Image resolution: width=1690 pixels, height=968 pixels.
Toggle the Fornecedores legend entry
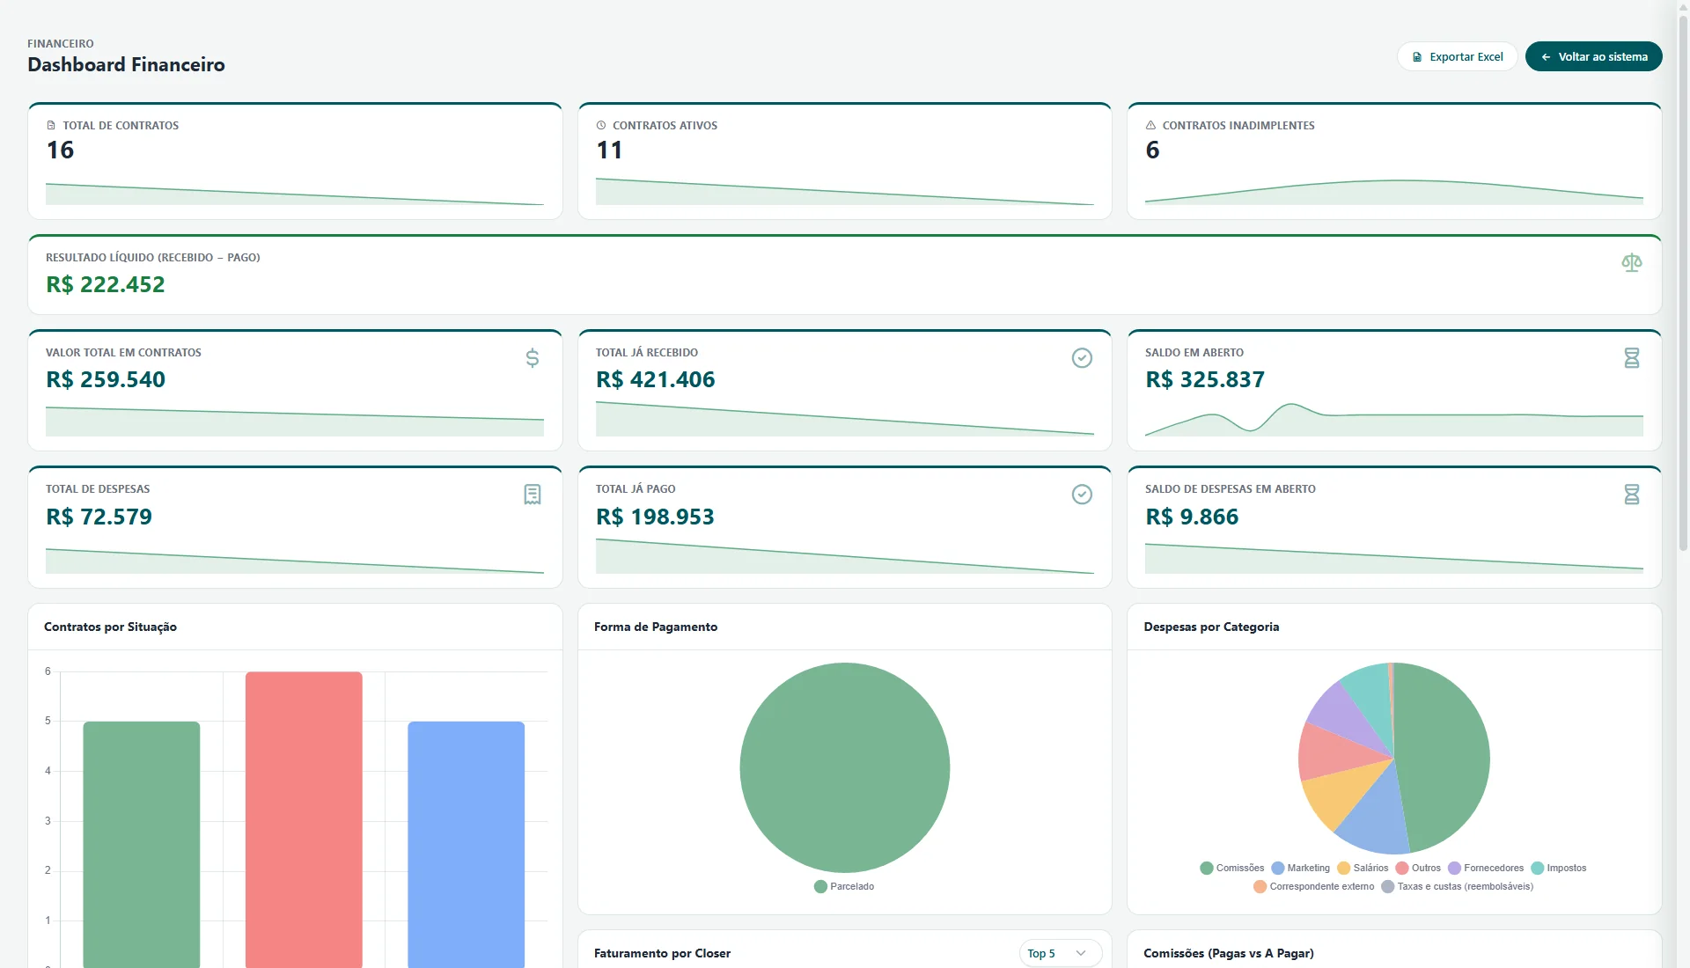[1486, 868]
